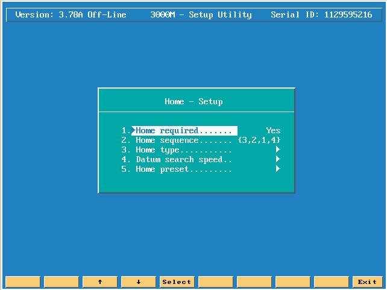The height and width of the screenshot is (290, 387).
Task: Click the Select soft key
Action: (x=177, y=282)
